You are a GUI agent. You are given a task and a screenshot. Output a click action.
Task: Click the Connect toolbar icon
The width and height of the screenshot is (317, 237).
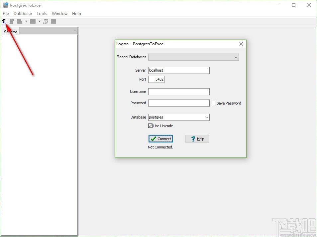(x=4, y=21)
